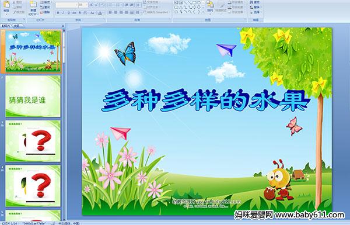Open the Text Direction dropdown

coord(152,2)
